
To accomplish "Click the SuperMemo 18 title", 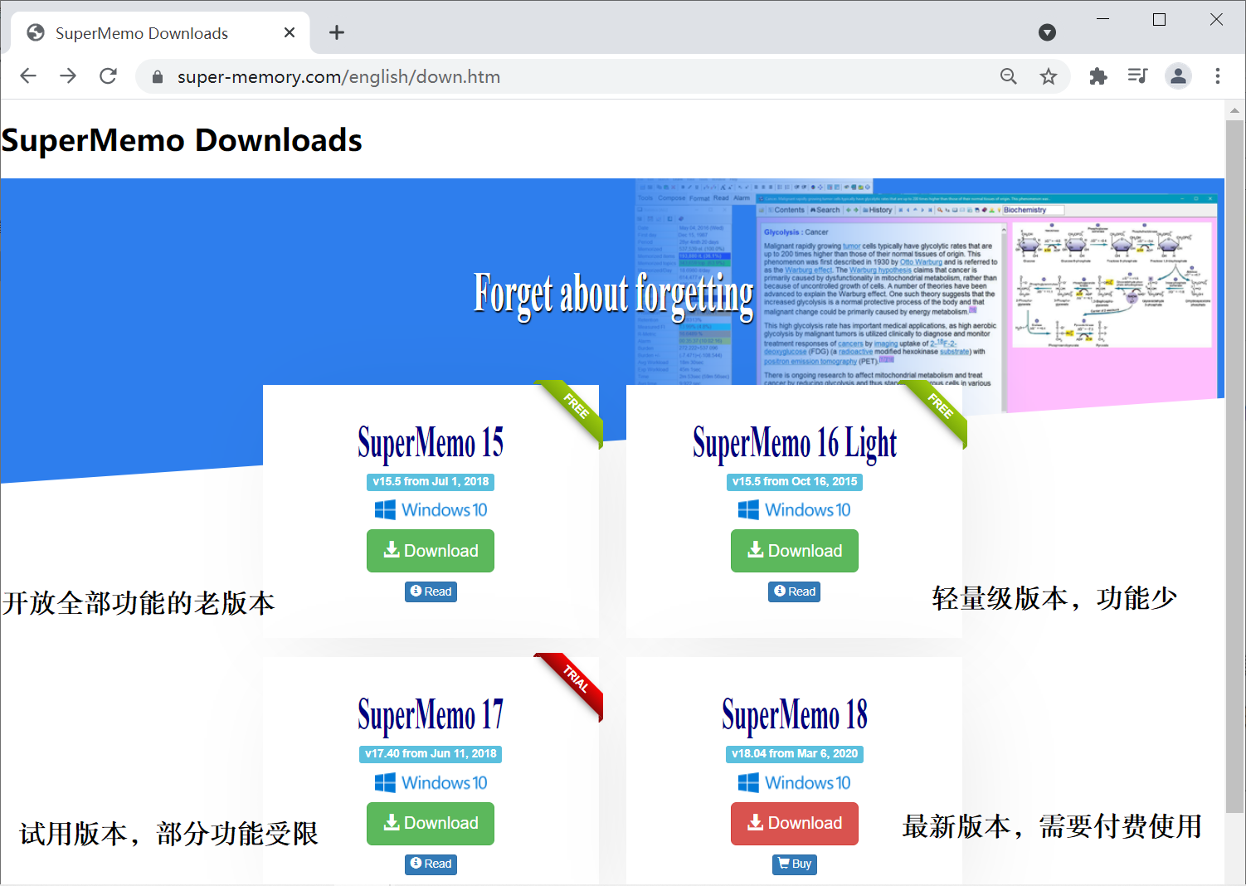I will [795, 716].
